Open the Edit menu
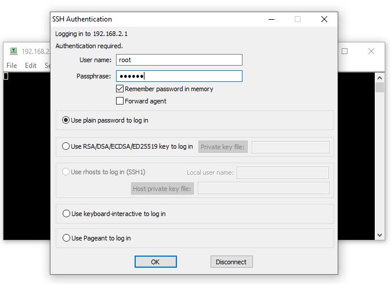Image resolution: width=391 pixels, height=284 pixels. click(x=31, y=66)
